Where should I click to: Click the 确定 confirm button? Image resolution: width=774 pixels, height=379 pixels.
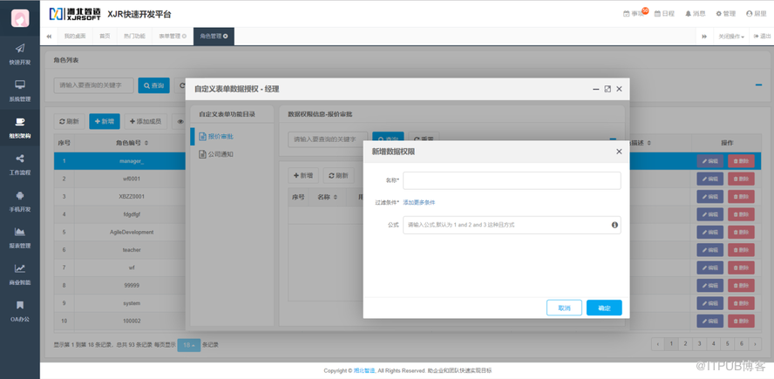pyautogui.click(x=604, y=308)
